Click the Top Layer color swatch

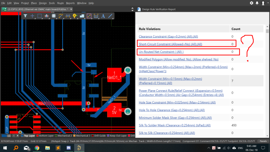[x=22, y=136]
